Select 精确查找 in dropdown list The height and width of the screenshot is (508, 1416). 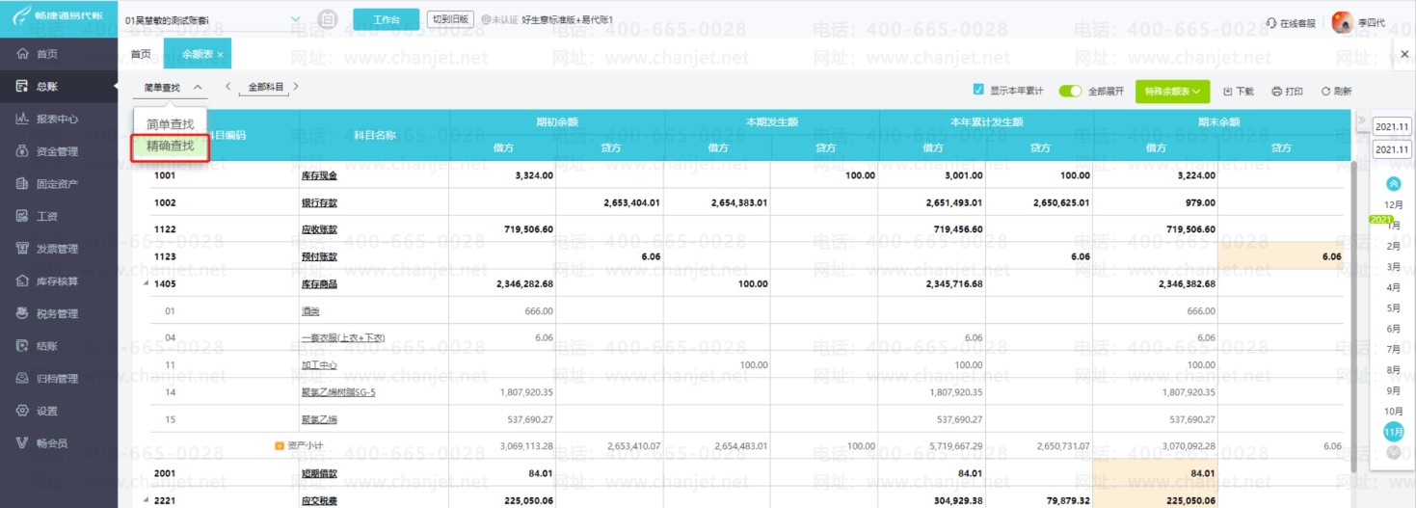[171, 147]
